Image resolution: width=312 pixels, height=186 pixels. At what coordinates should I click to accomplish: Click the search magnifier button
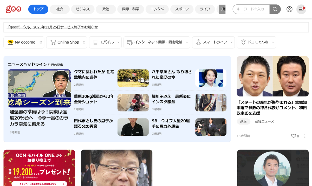click(x=275, y=9)
